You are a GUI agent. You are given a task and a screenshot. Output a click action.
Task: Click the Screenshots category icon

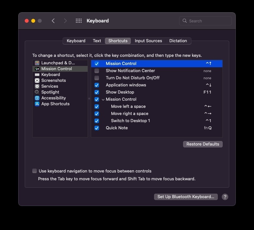pos(37,81)
